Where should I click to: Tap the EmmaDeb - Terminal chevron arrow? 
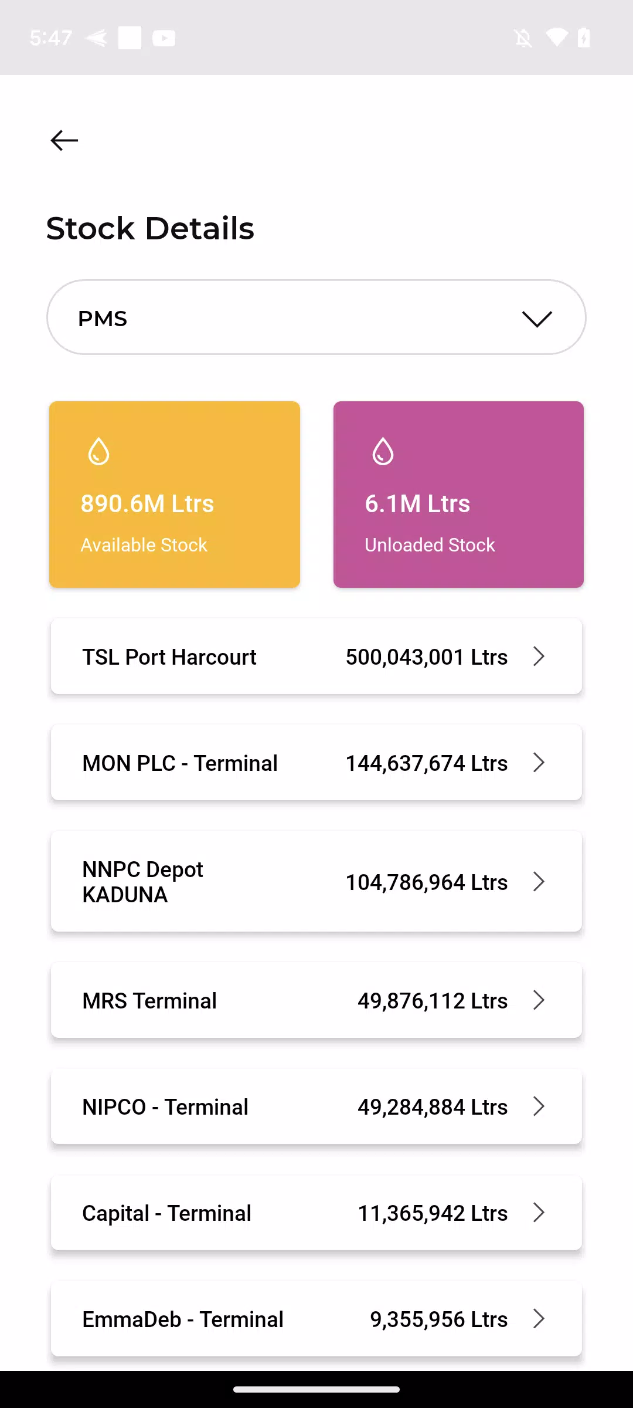539,1319
